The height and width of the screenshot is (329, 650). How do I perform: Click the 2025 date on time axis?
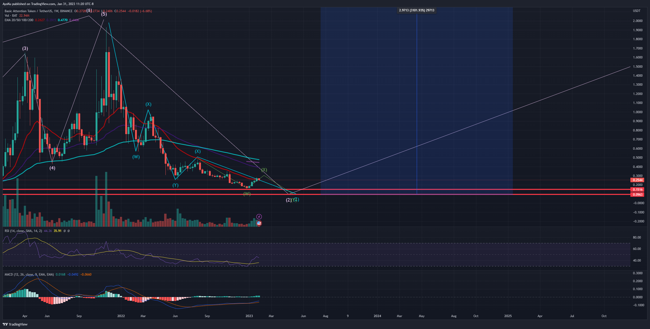(508, 316)
